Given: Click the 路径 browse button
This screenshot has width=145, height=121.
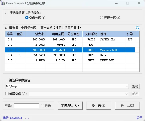Looking at the screenshot, I should coord(135,86).
